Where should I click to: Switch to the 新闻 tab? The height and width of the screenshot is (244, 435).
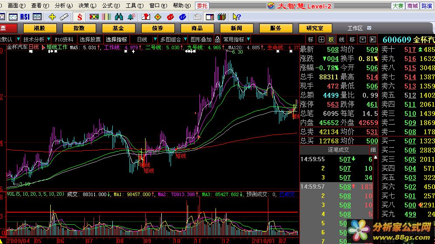click(237, 28)
